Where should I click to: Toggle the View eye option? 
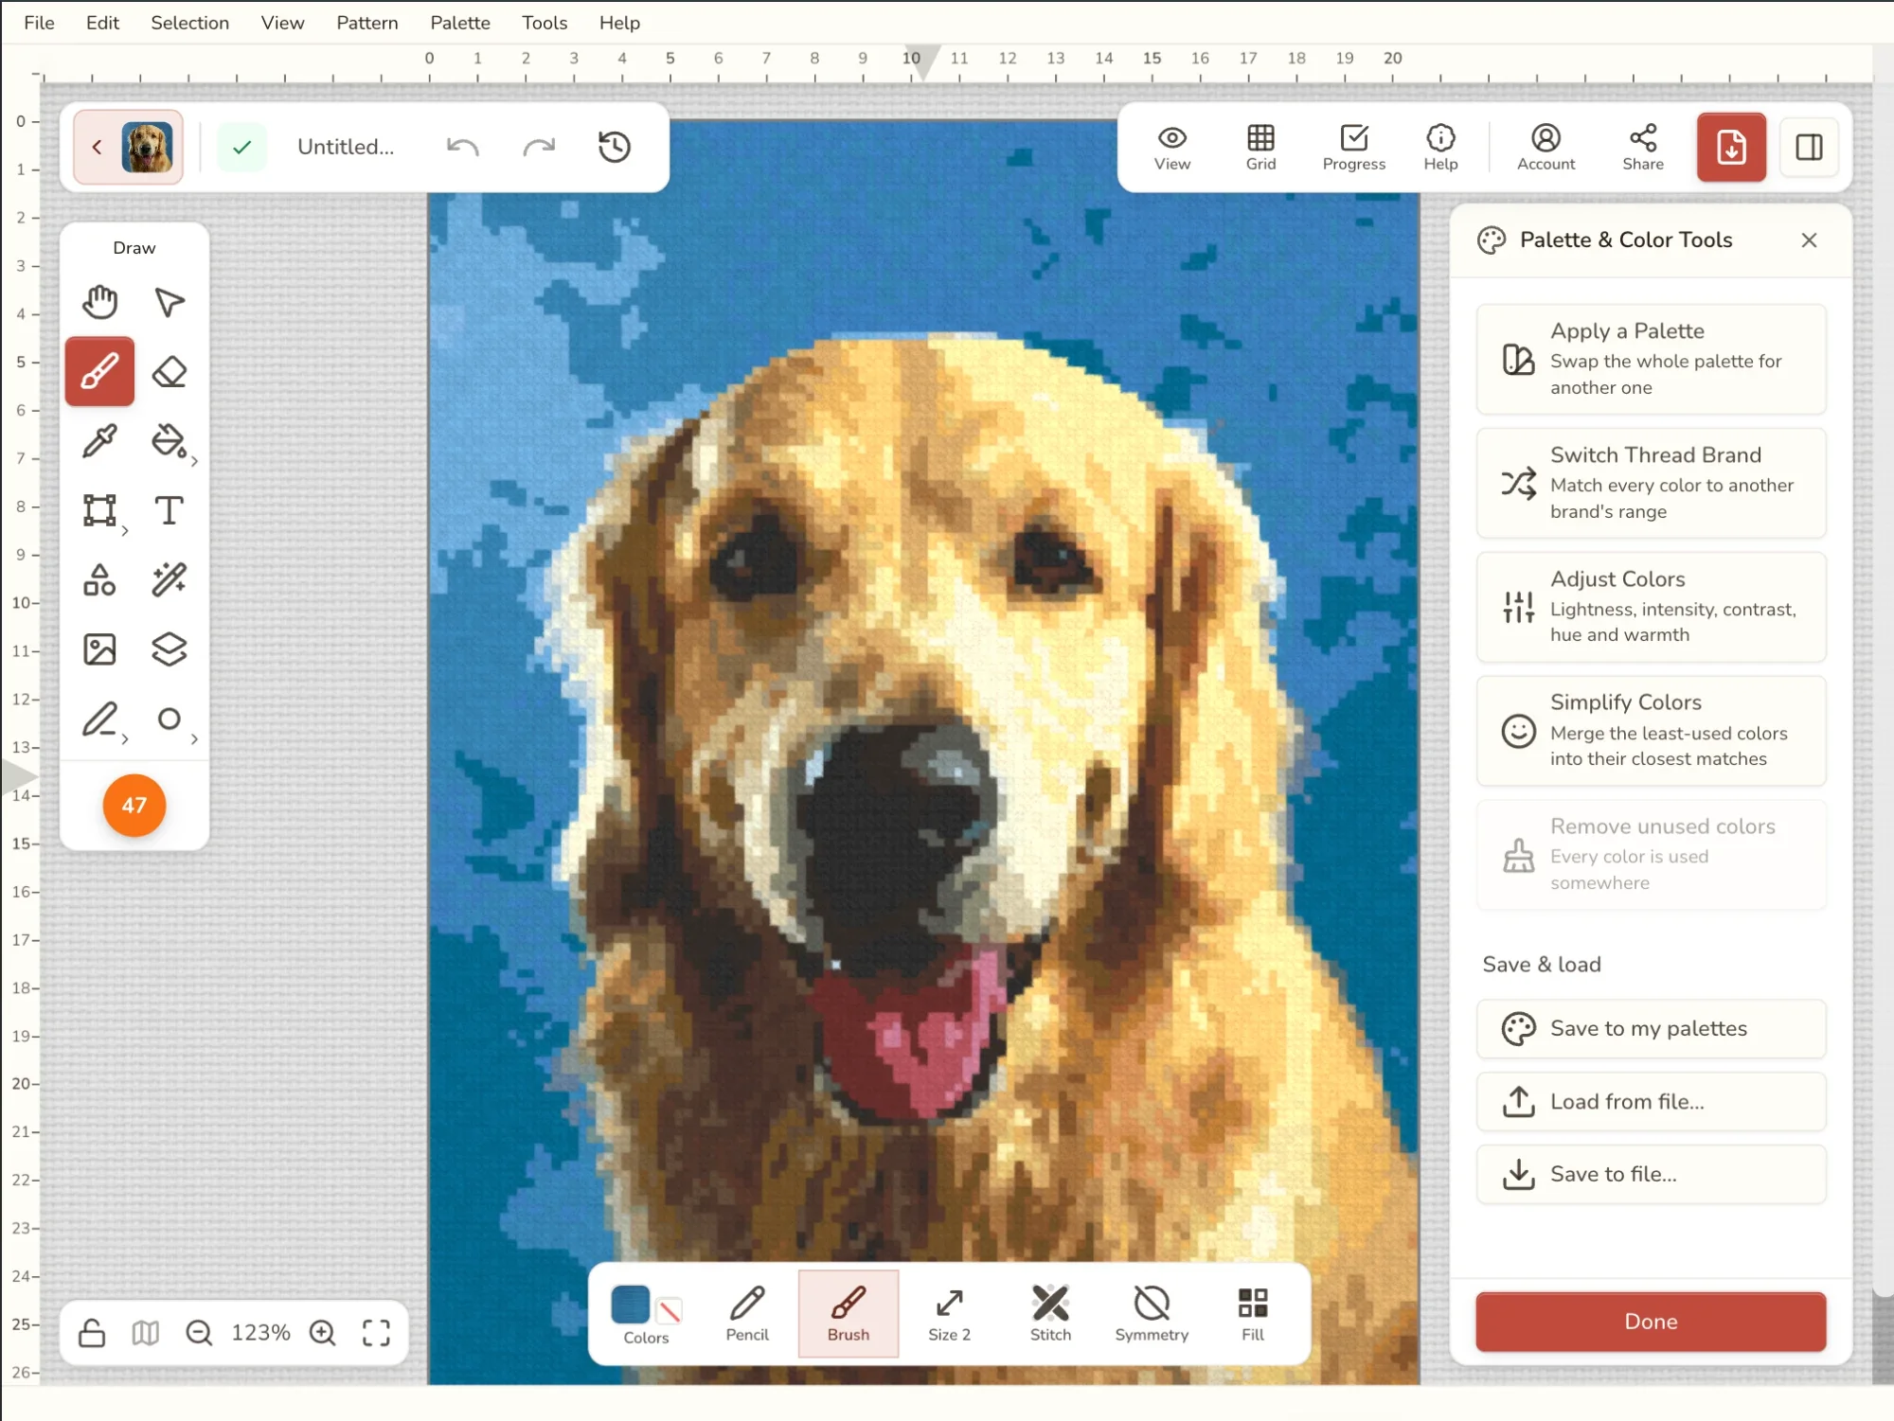1172,148
